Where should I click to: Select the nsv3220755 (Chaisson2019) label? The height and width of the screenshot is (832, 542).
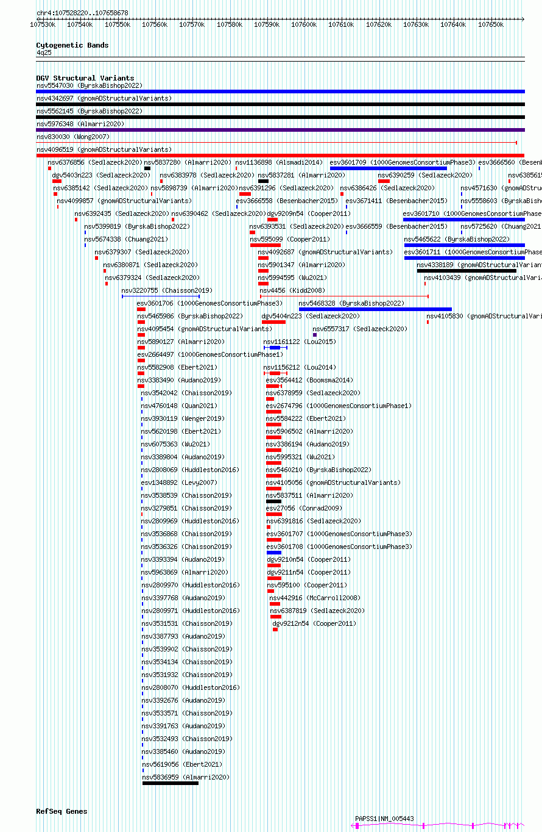[167, 290]
